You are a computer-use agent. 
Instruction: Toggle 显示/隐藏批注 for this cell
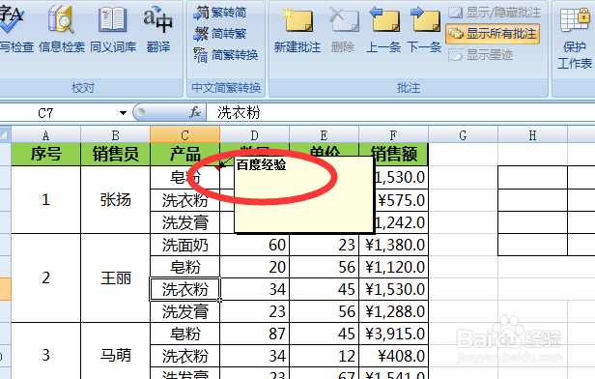[x=495, y=13]
